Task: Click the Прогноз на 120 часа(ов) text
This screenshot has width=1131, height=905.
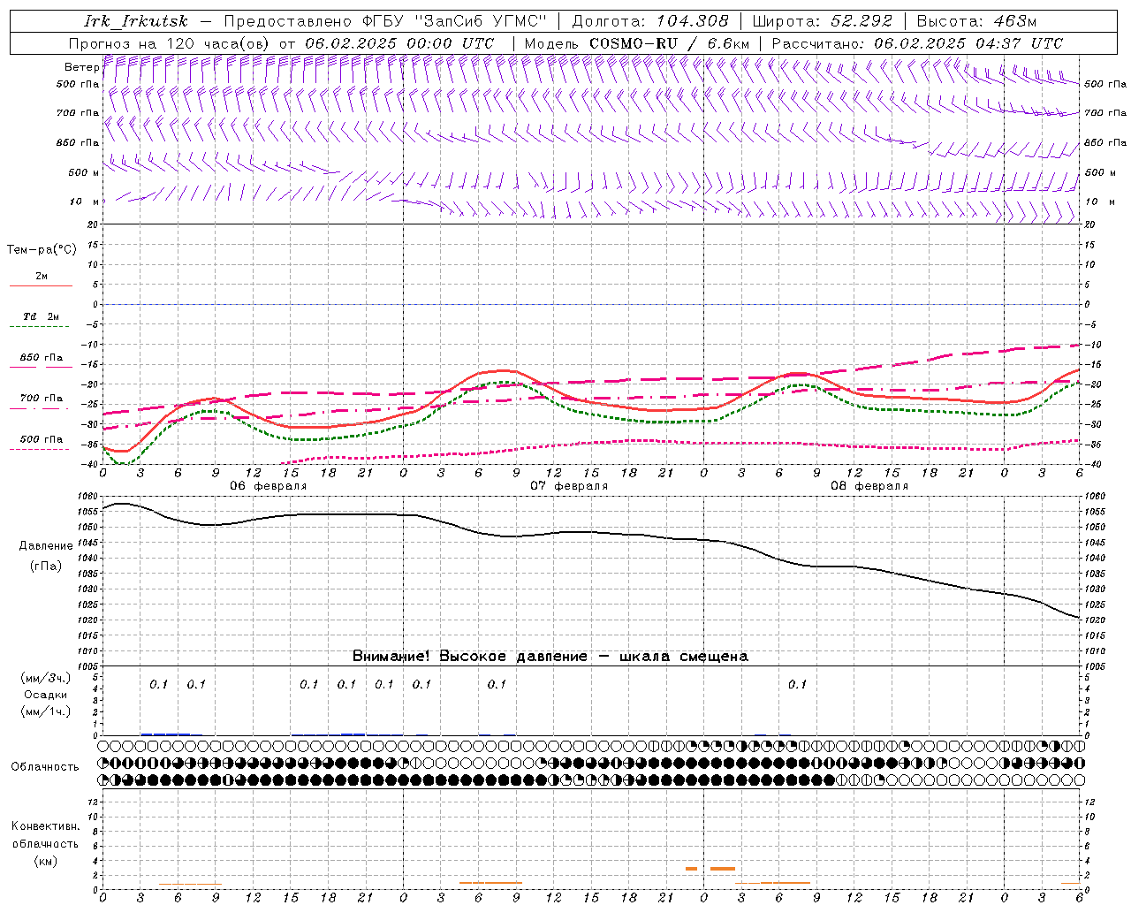Action: (171, 43)
